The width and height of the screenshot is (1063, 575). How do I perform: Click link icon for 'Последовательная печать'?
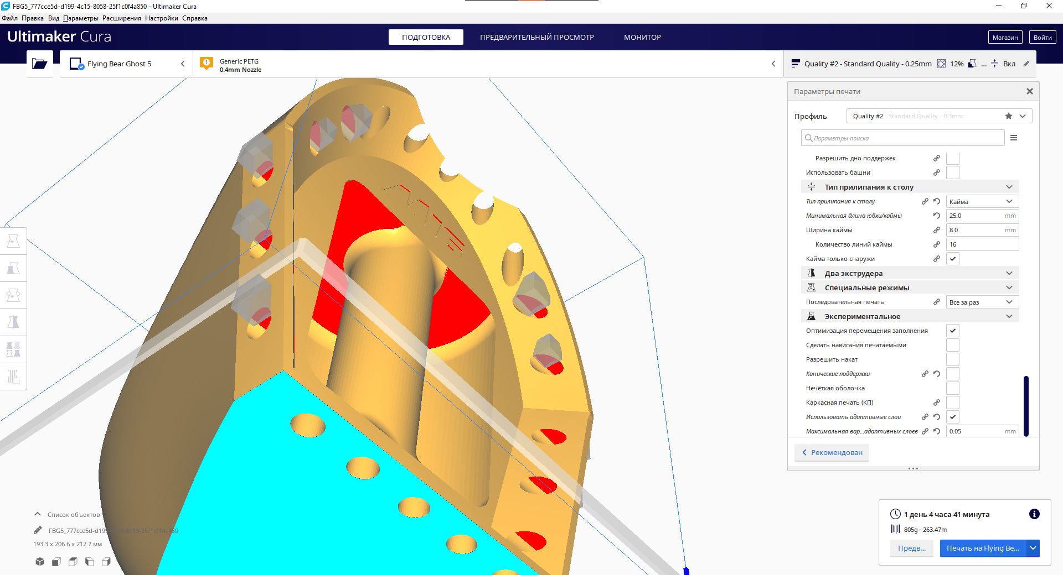(x=937, y=302)
